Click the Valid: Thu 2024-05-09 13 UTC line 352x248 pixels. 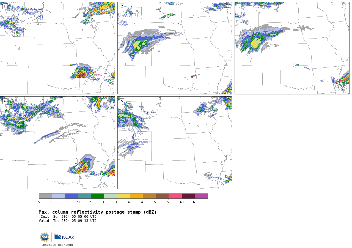coord(68,221)
